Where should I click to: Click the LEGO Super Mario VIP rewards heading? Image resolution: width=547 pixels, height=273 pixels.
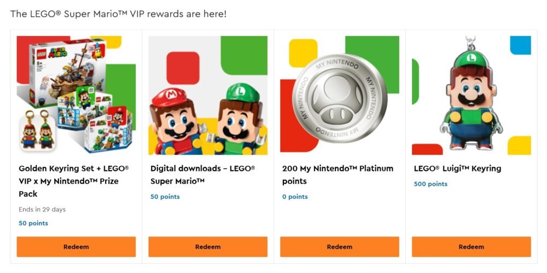[118, 14]
